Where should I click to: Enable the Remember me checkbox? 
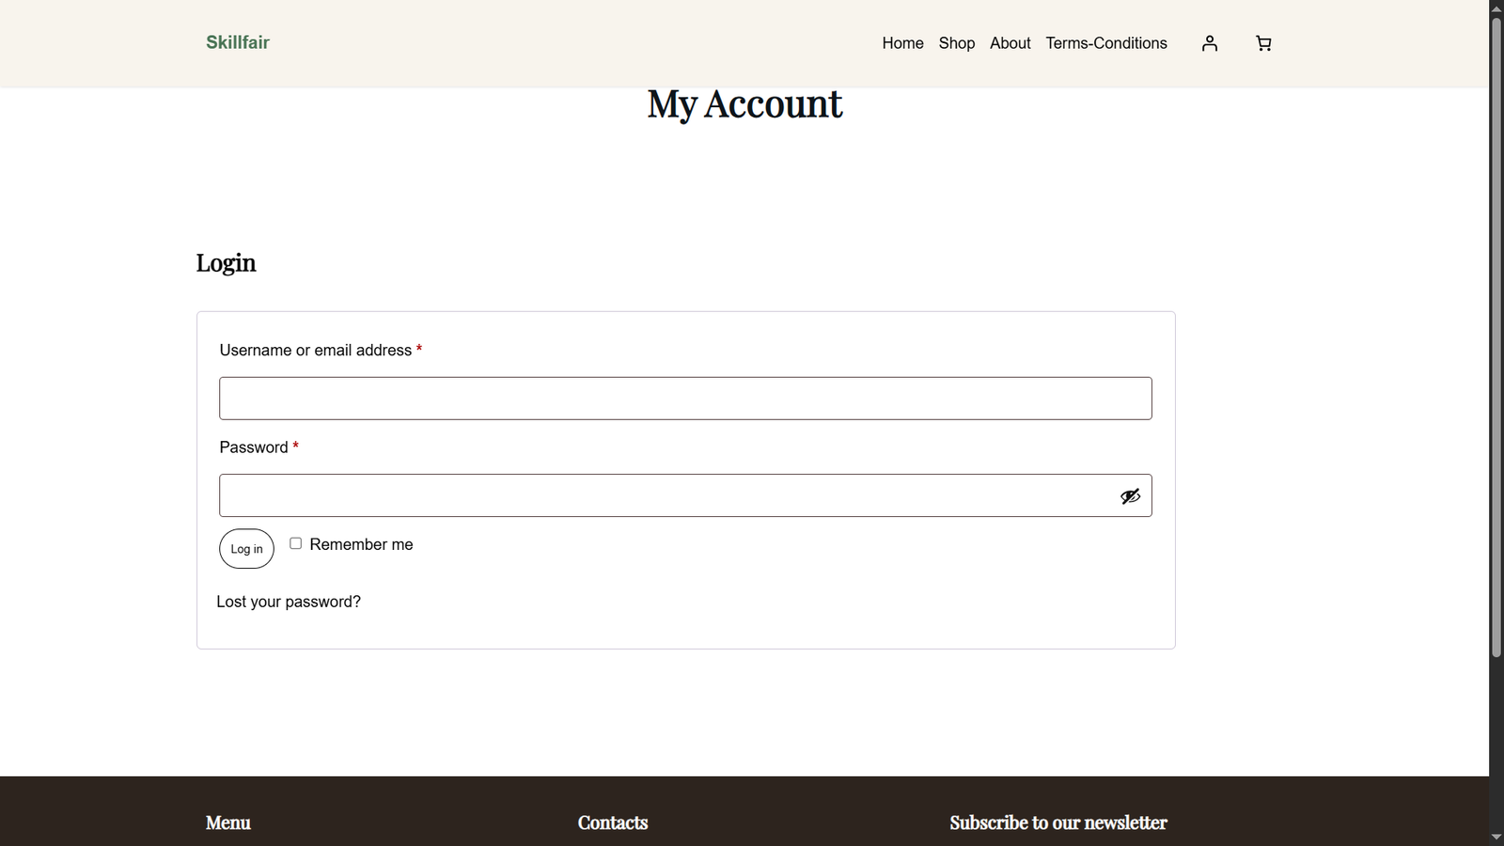295,543
